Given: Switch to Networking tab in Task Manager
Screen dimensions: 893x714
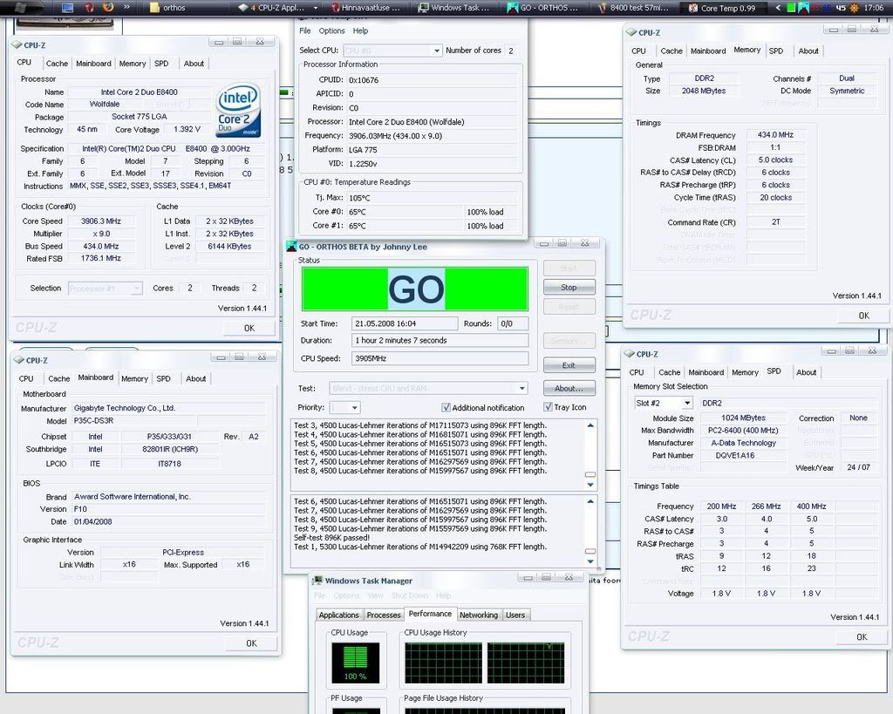Looking at the screenshot, I should pos(479,615).
